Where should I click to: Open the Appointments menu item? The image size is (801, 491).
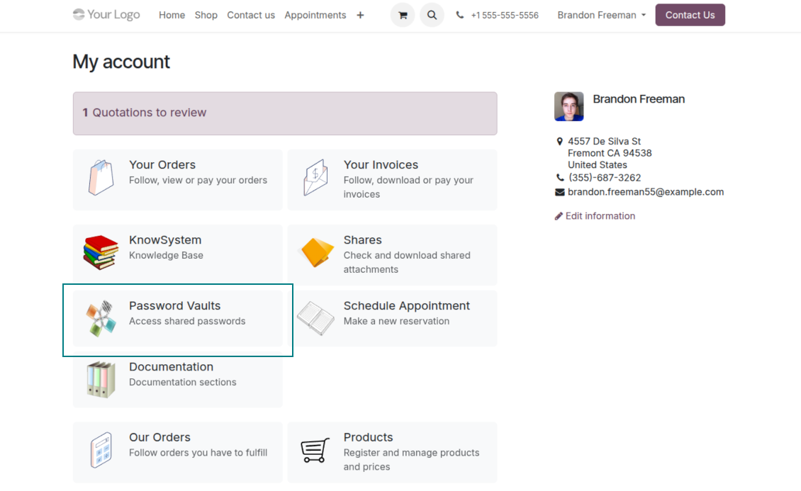click(x=315, y=15)
